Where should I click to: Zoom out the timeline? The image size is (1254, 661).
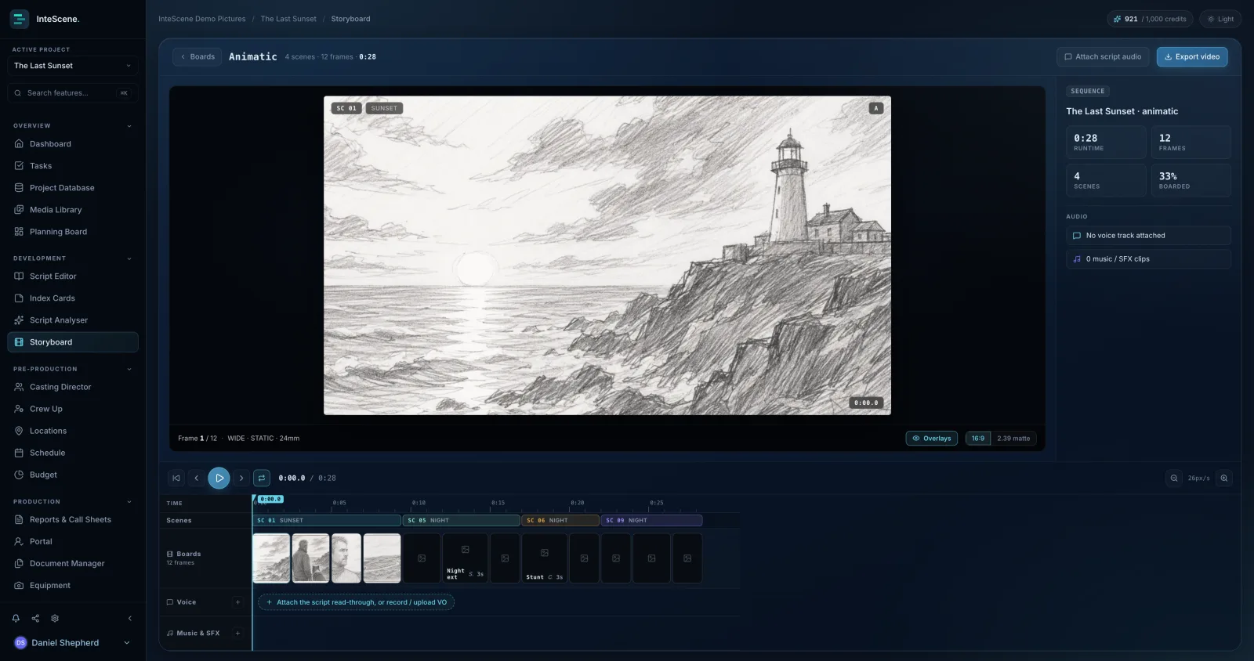click(1174, 478)
